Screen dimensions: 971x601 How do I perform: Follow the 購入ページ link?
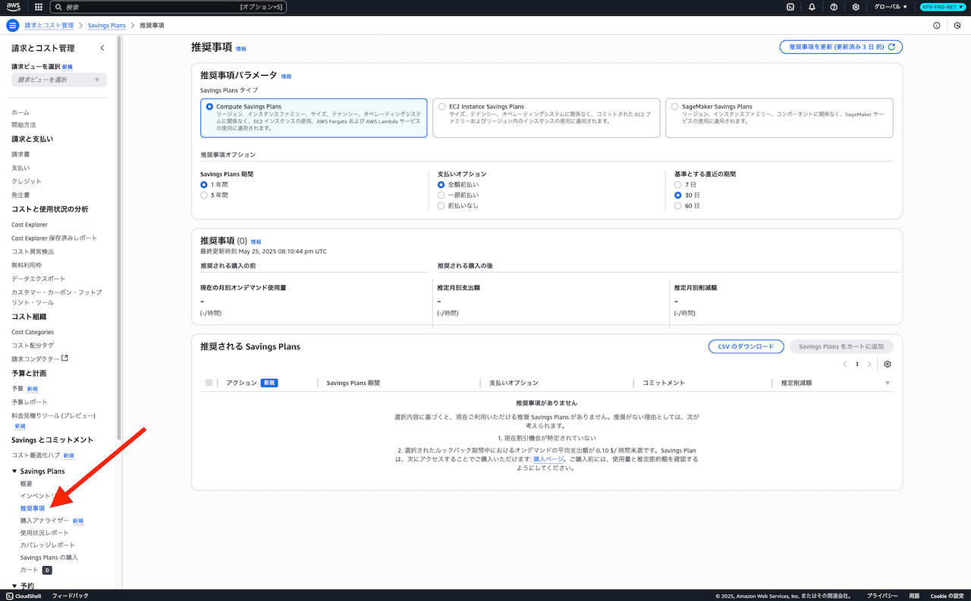(548, 459)
